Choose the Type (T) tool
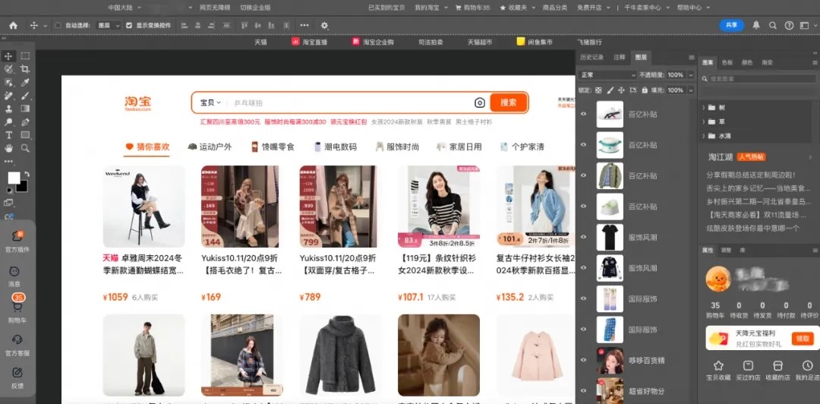 pyautogui.click(x=9, y=135)
